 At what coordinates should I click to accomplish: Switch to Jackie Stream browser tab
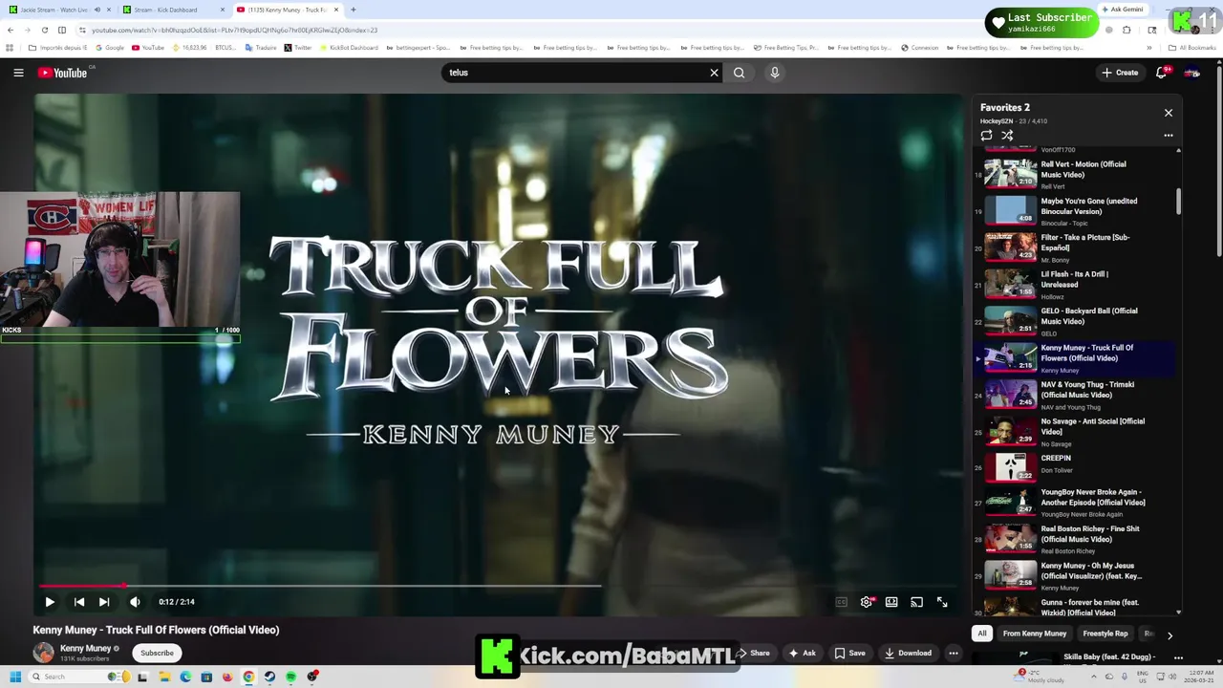54,10
